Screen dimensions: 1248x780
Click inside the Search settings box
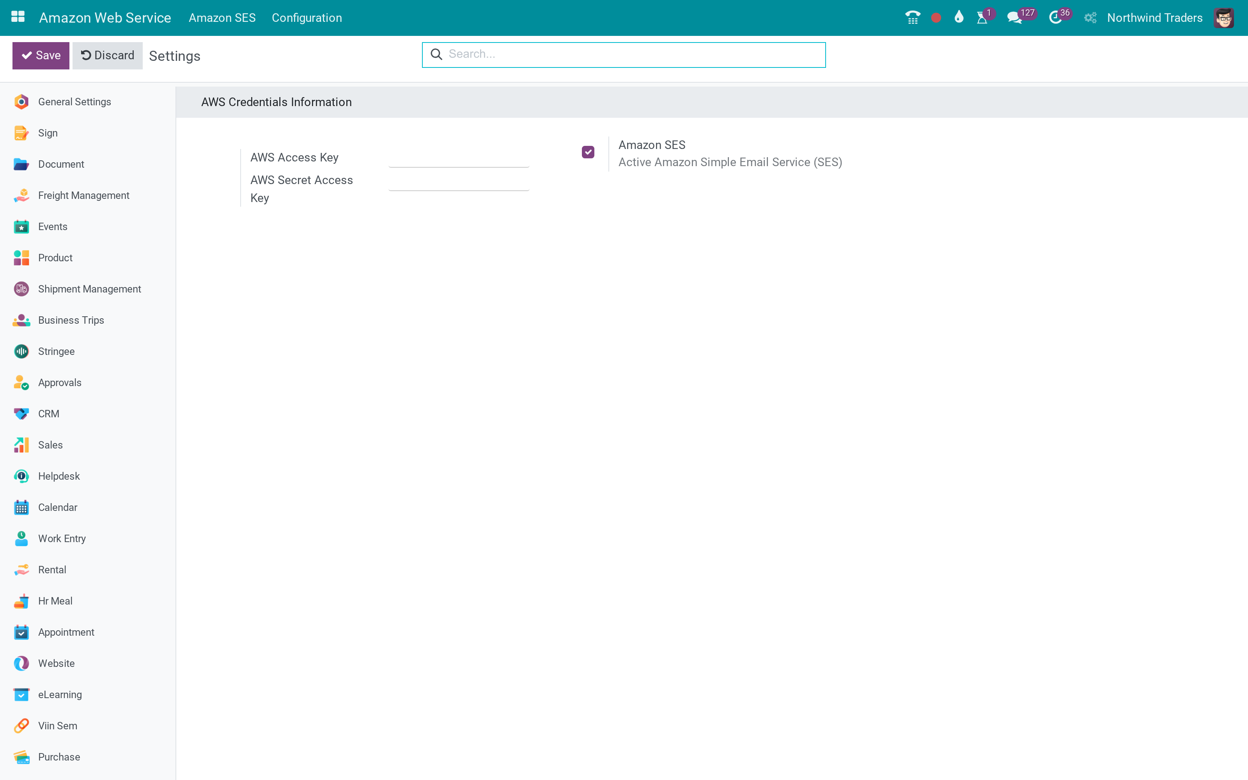pyautogui.click(x=624, y=55)
